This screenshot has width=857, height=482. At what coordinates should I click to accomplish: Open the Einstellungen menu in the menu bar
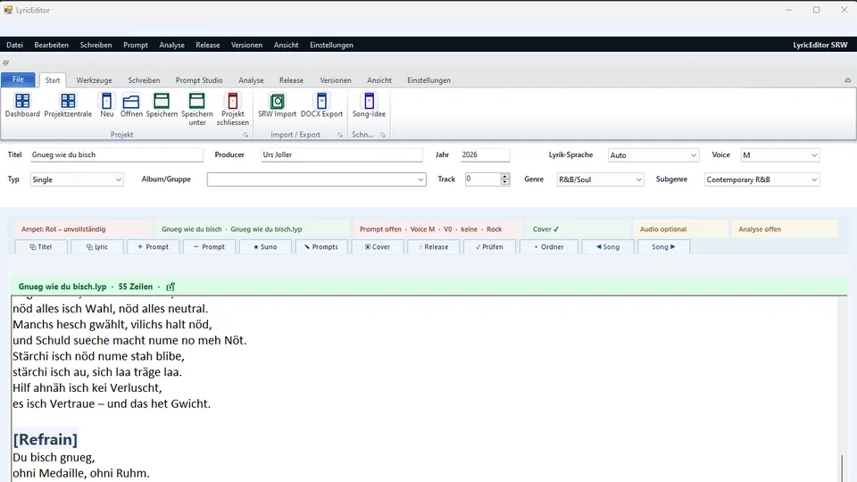pos(331,45)
